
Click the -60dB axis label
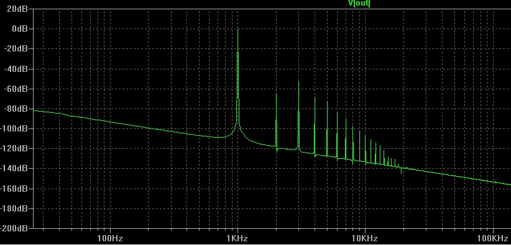(x=16, y=89)
